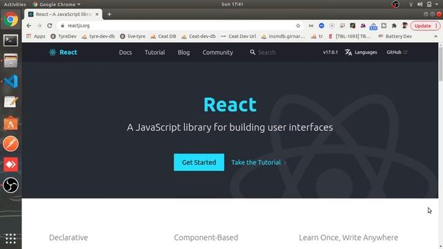
Task: Open the volume indicator in top bar
Action: [420, 4]
